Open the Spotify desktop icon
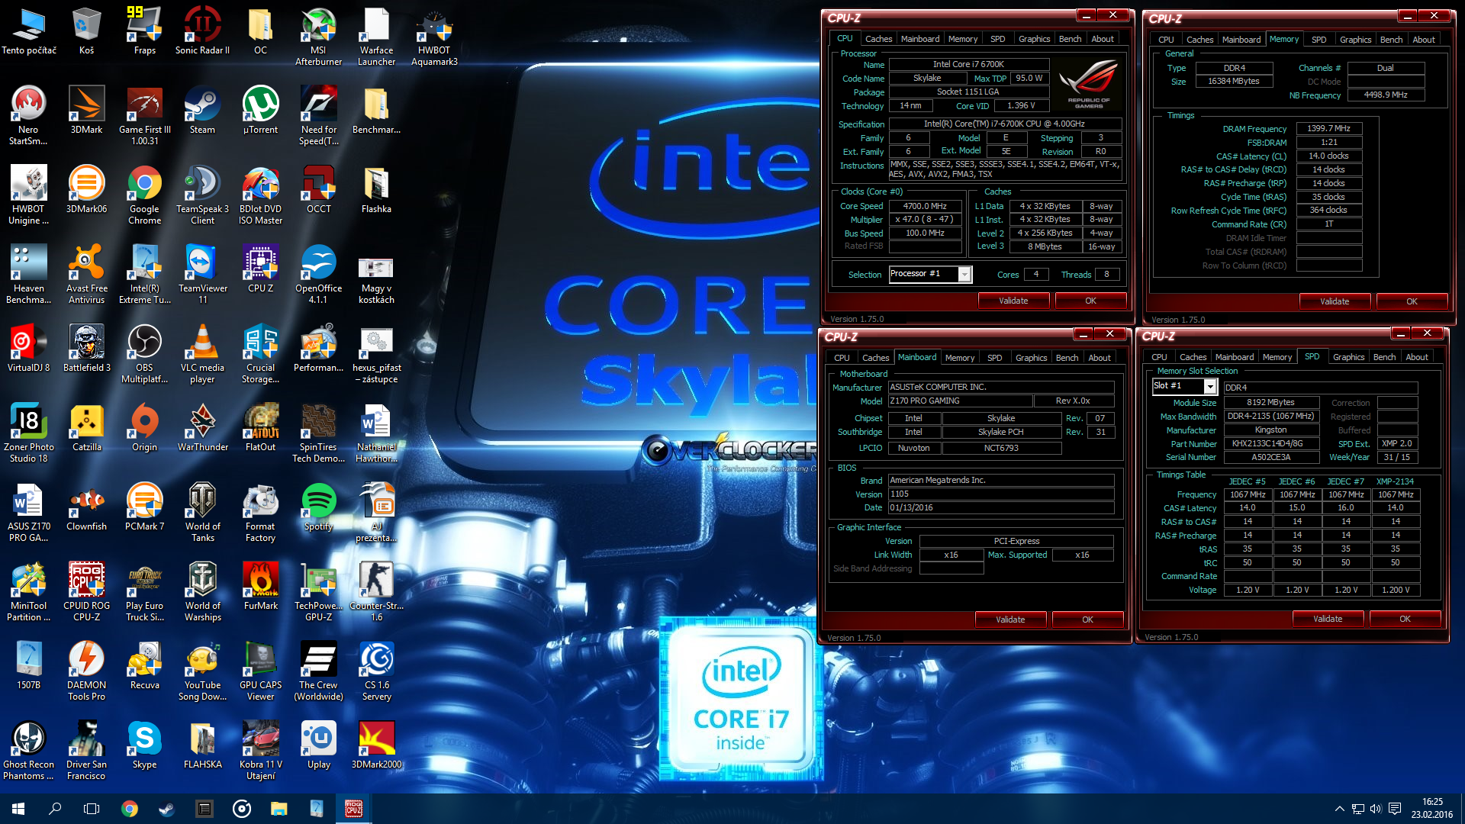The width and height of the screenshot is (1465, 824). tap(318, 507)
